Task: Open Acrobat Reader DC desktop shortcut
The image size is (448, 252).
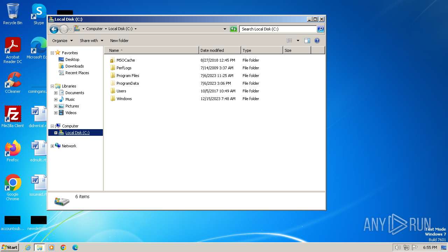Action: 13,51
